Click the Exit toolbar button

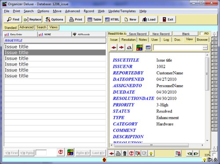pyautogui.click(x=168, y=19)
